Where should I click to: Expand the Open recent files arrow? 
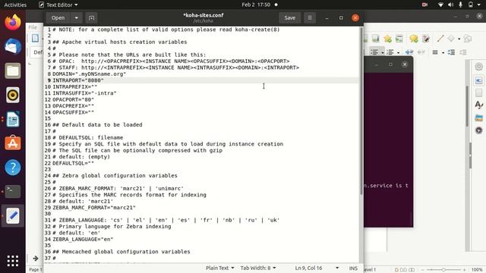76,18
